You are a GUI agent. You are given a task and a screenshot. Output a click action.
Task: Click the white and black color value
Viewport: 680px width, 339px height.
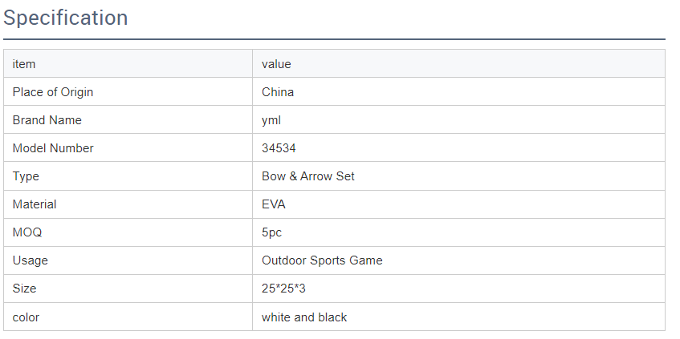(304, 317)
